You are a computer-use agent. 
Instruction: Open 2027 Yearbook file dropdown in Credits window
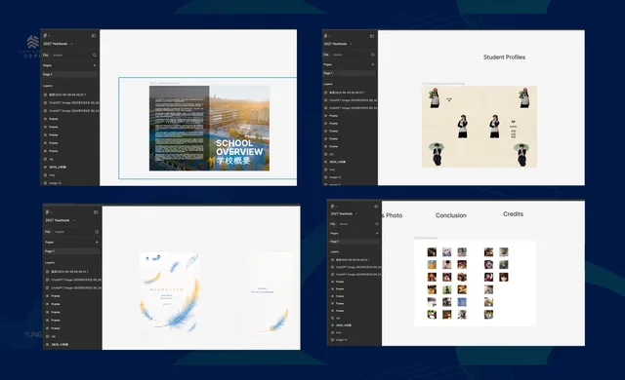point(344,213)
